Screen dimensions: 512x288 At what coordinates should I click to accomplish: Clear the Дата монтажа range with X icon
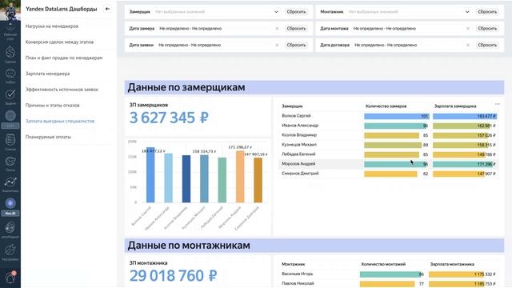pyautogui.click(x=468, y=29)
